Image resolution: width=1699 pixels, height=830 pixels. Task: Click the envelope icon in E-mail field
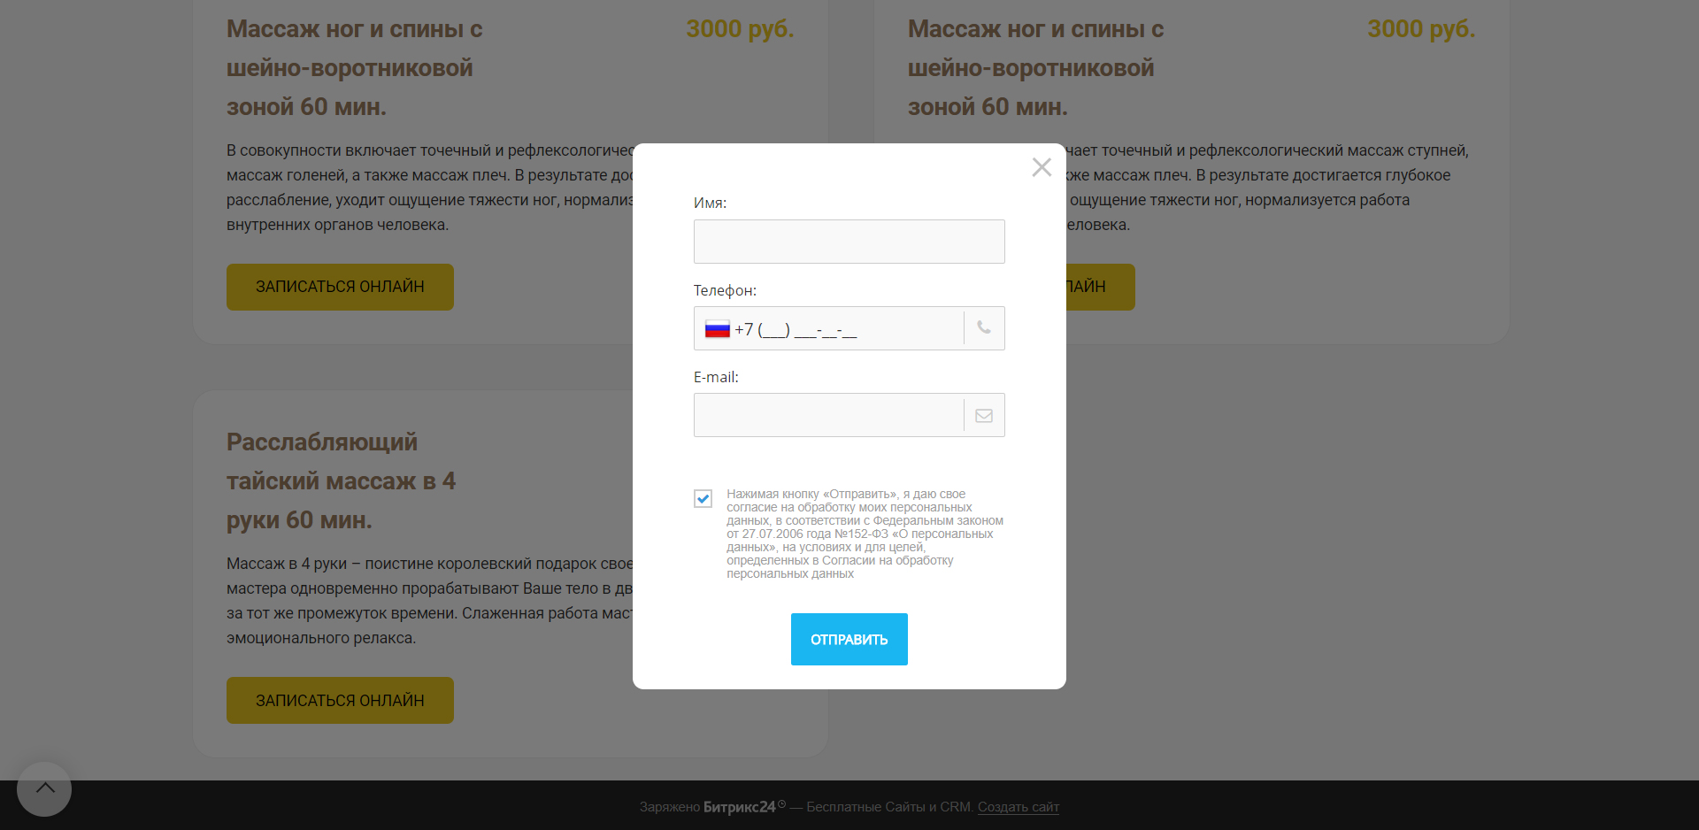coord(984,416)
